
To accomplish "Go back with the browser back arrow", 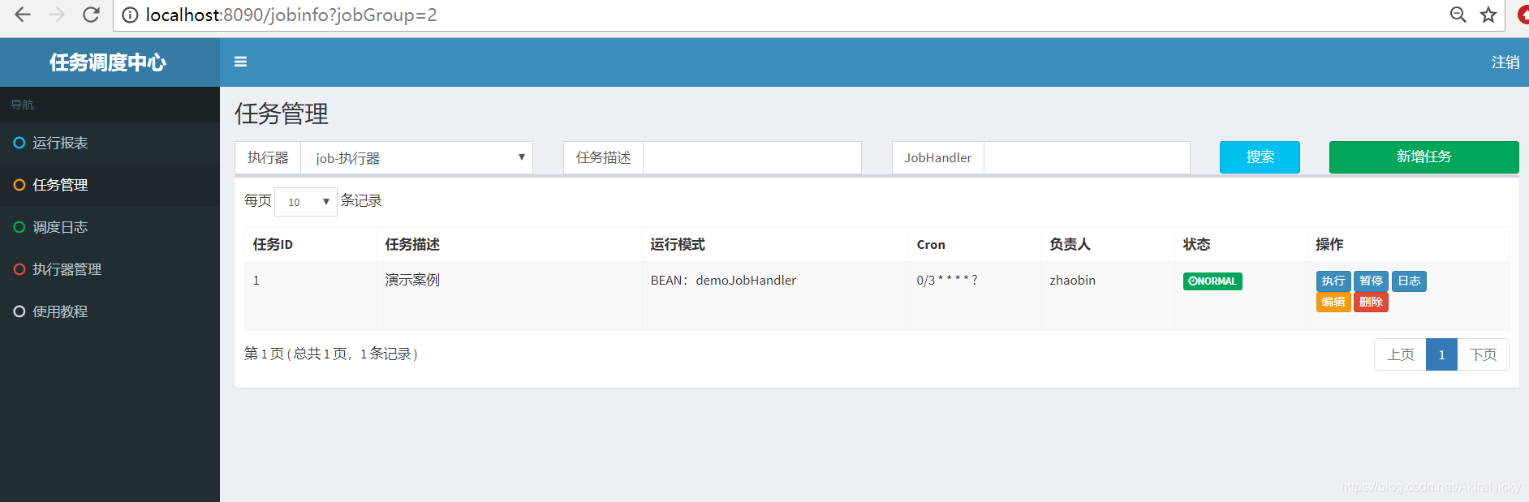I will tap(23, 15).
